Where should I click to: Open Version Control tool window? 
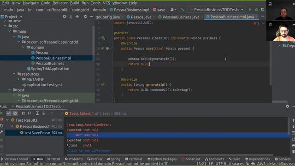click(14, 159)
